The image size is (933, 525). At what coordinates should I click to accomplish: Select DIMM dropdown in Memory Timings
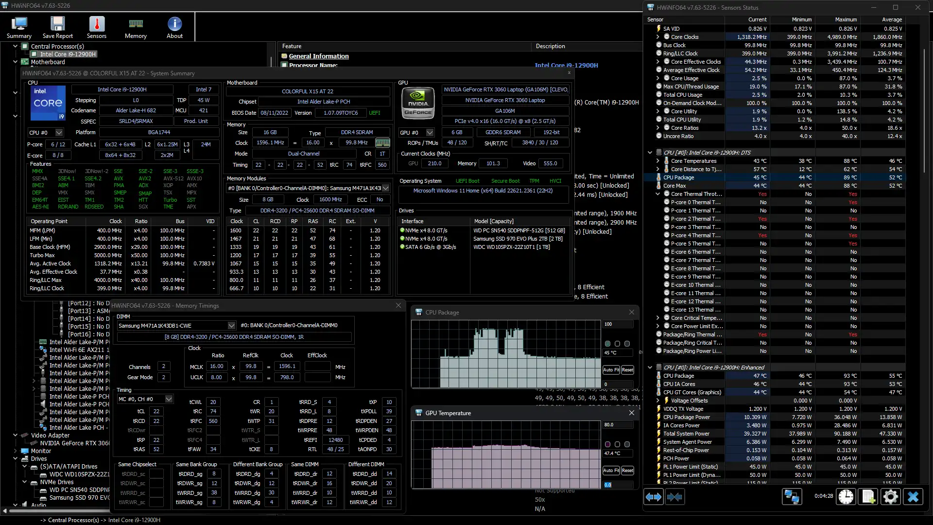click(x=177, y=326)
